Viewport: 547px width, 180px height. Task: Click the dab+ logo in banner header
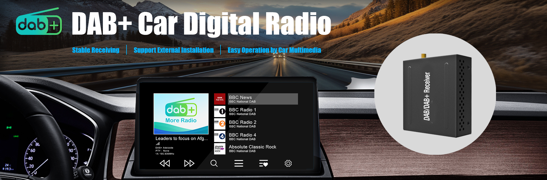[x=39, y=22]
